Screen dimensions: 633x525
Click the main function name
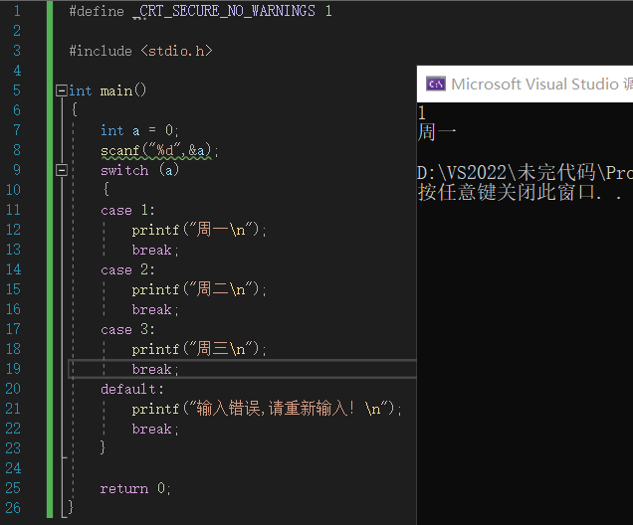pyautogui.click(x=116, y=90)
